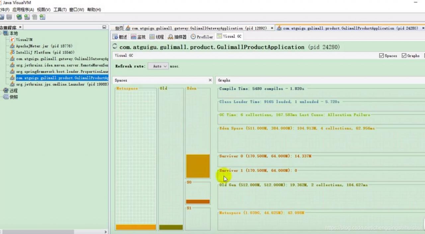Click the last green-plus toolbar icon
The height and width of the screenshot is (234, 425).
click(x=42, y=17)
